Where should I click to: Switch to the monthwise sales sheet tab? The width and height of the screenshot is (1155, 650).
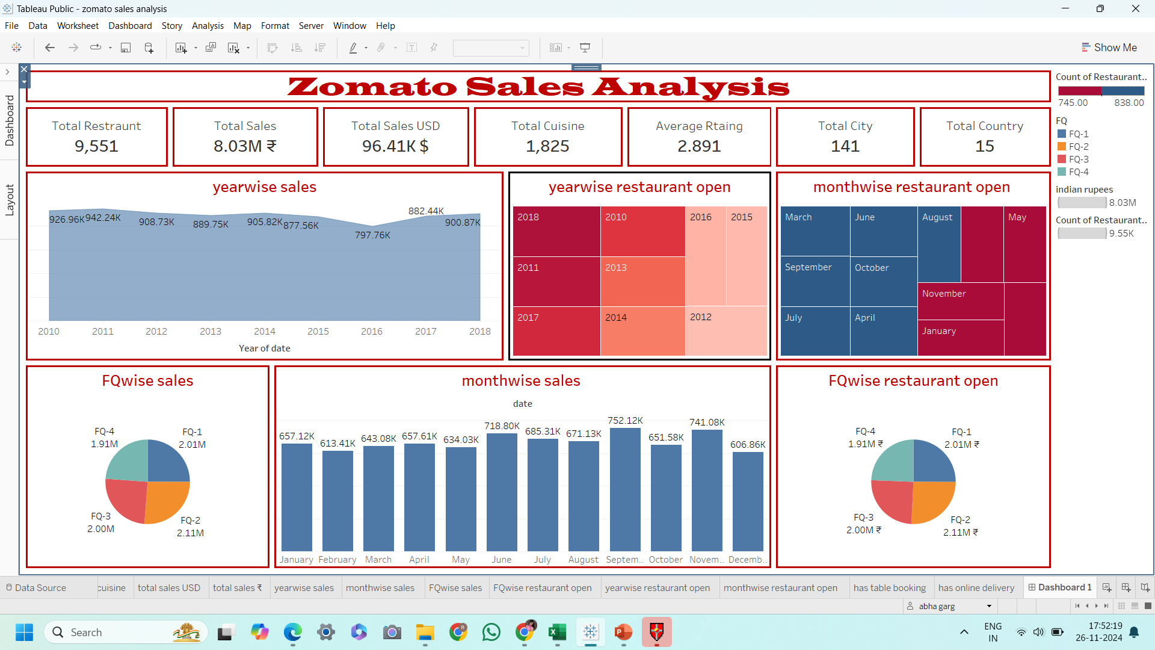380,587
